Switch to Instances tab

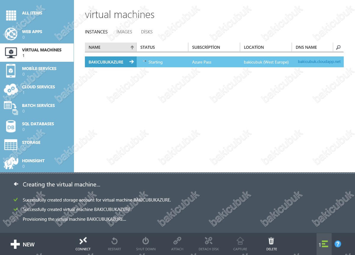click(x=96, y=32)
